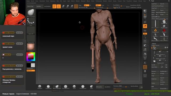Click Make PolyMesh3D button

coord(162,13)
